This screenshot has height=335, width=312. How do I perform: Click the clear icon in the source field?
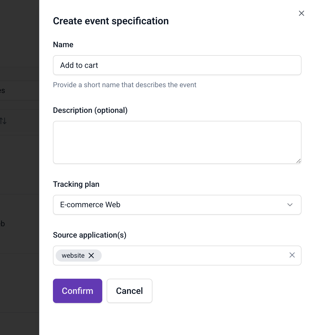coord(292,255)
